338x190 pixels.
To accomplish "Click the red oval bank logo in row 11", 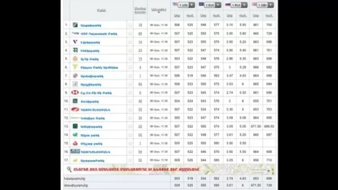I will (75, 109).
